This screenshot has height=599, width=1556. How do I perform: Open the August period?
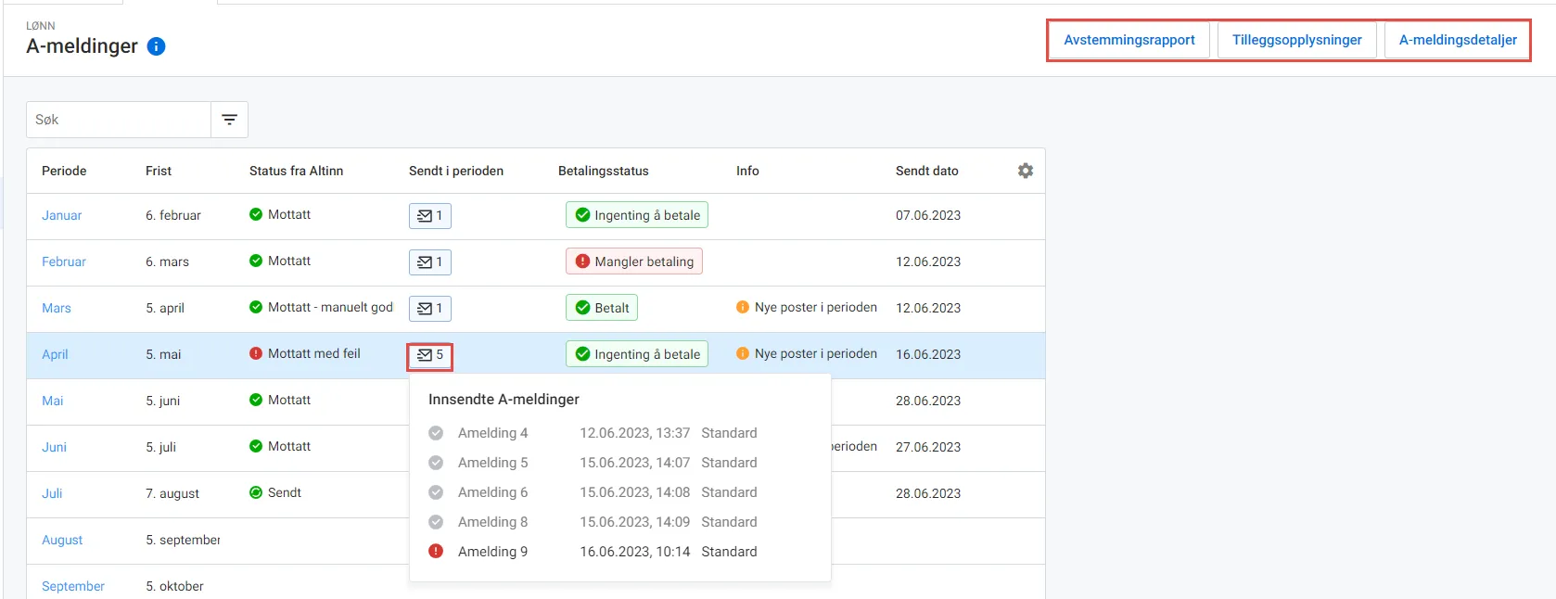tap(62, 540)
